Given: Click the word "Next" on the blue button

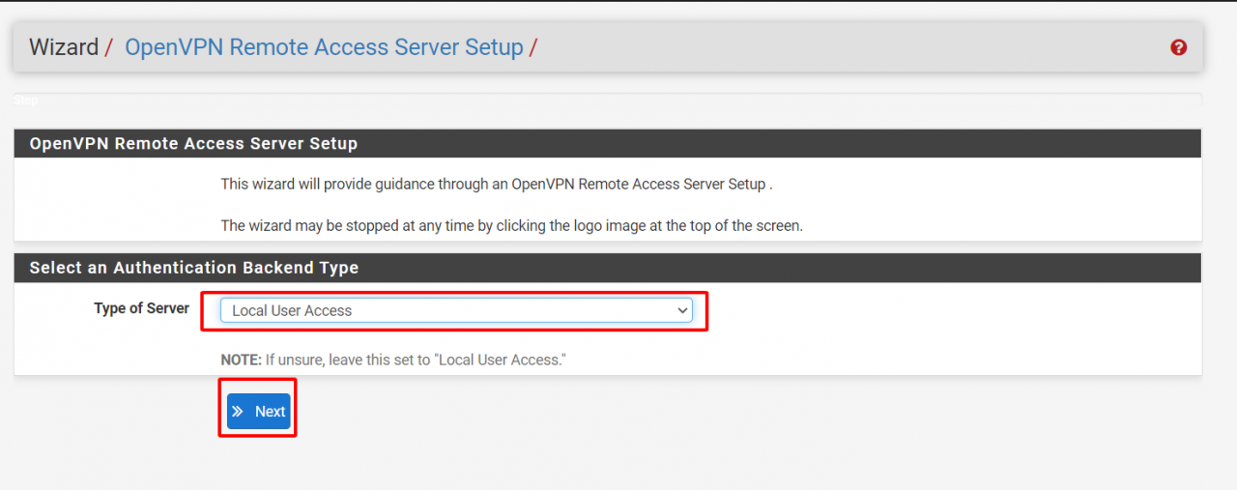Looking at the screenshot, I should pos(270,411).
